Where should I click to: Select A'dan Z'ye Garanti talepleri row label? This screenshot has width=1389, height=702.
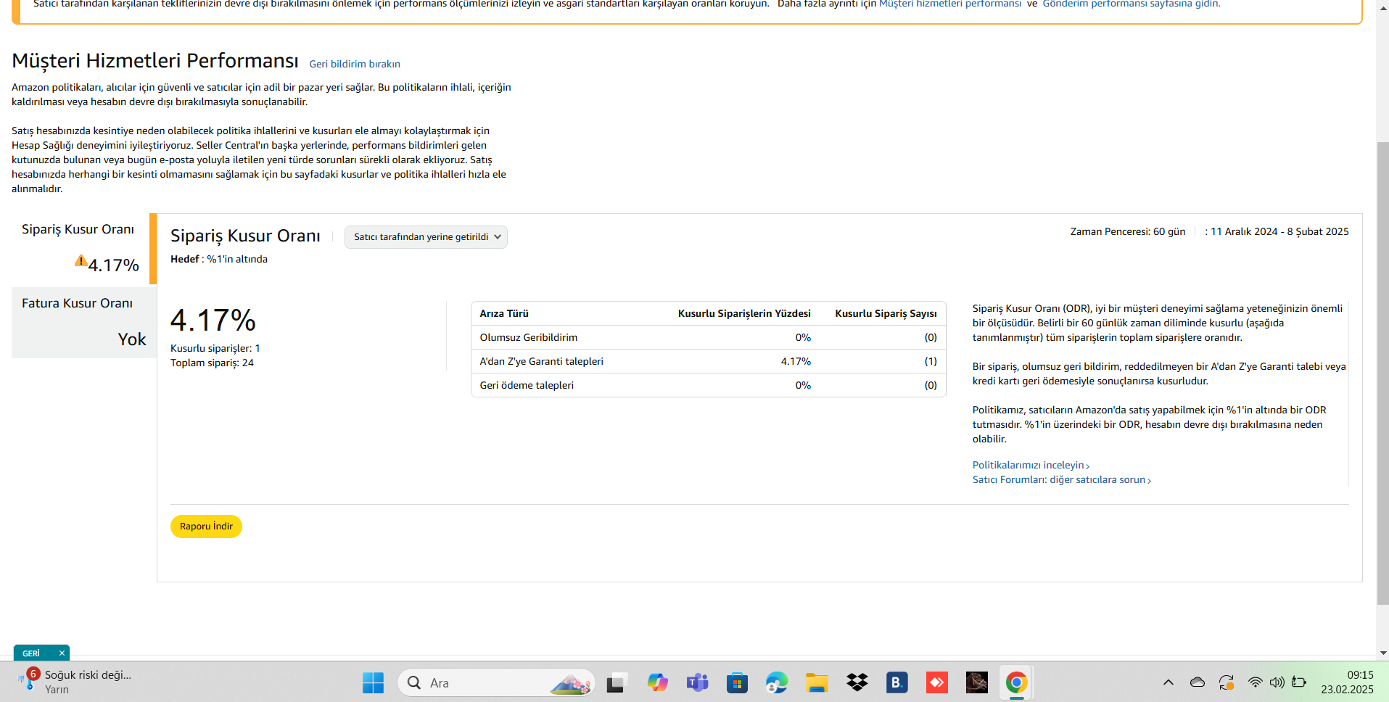(x=541, y=361)
